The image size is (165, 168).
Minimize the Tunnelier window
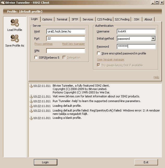(153, 3)
